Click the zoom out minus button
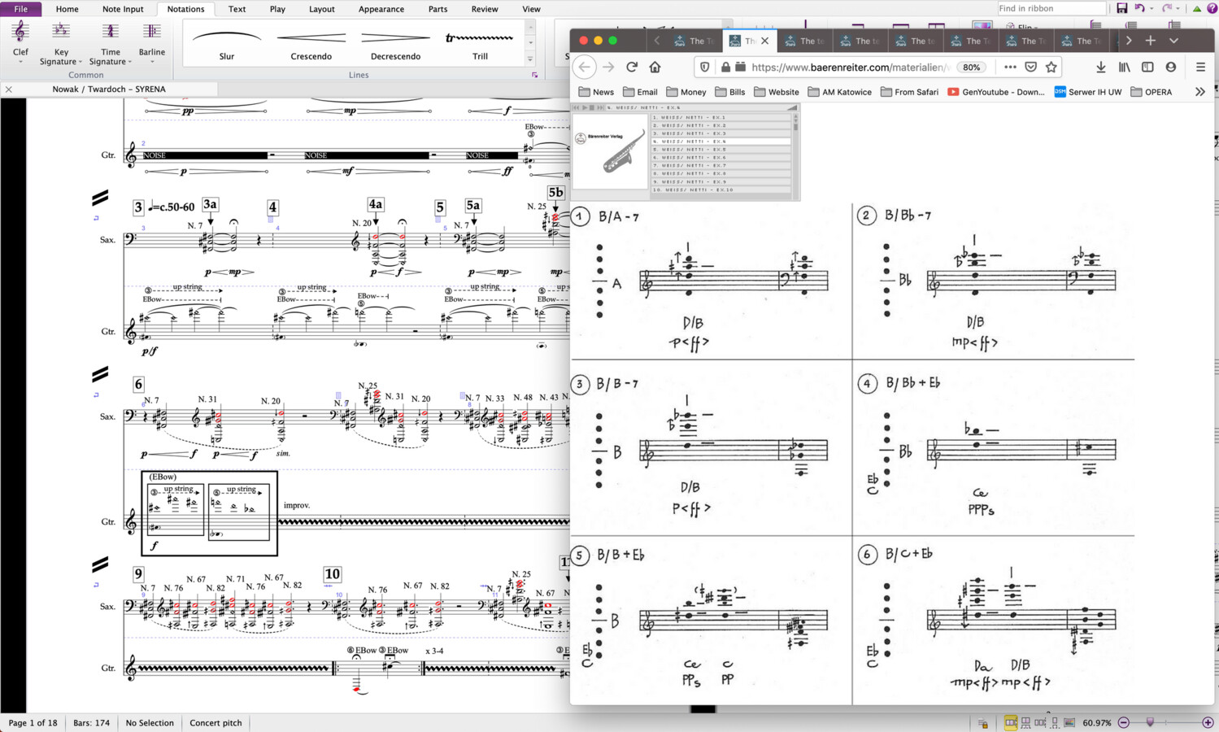 pos(1124,722)
